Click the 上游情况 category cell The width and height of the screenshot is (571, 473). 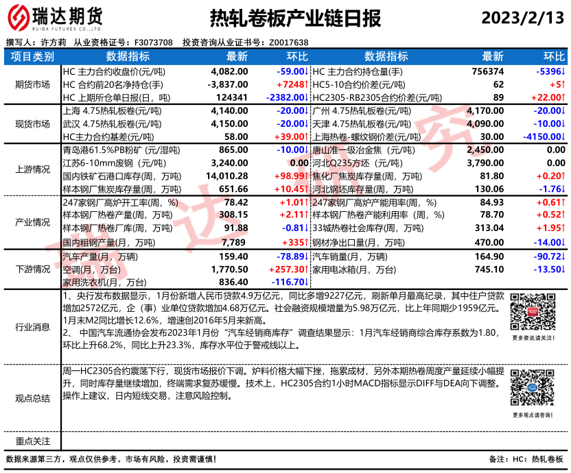coord(32,169)
